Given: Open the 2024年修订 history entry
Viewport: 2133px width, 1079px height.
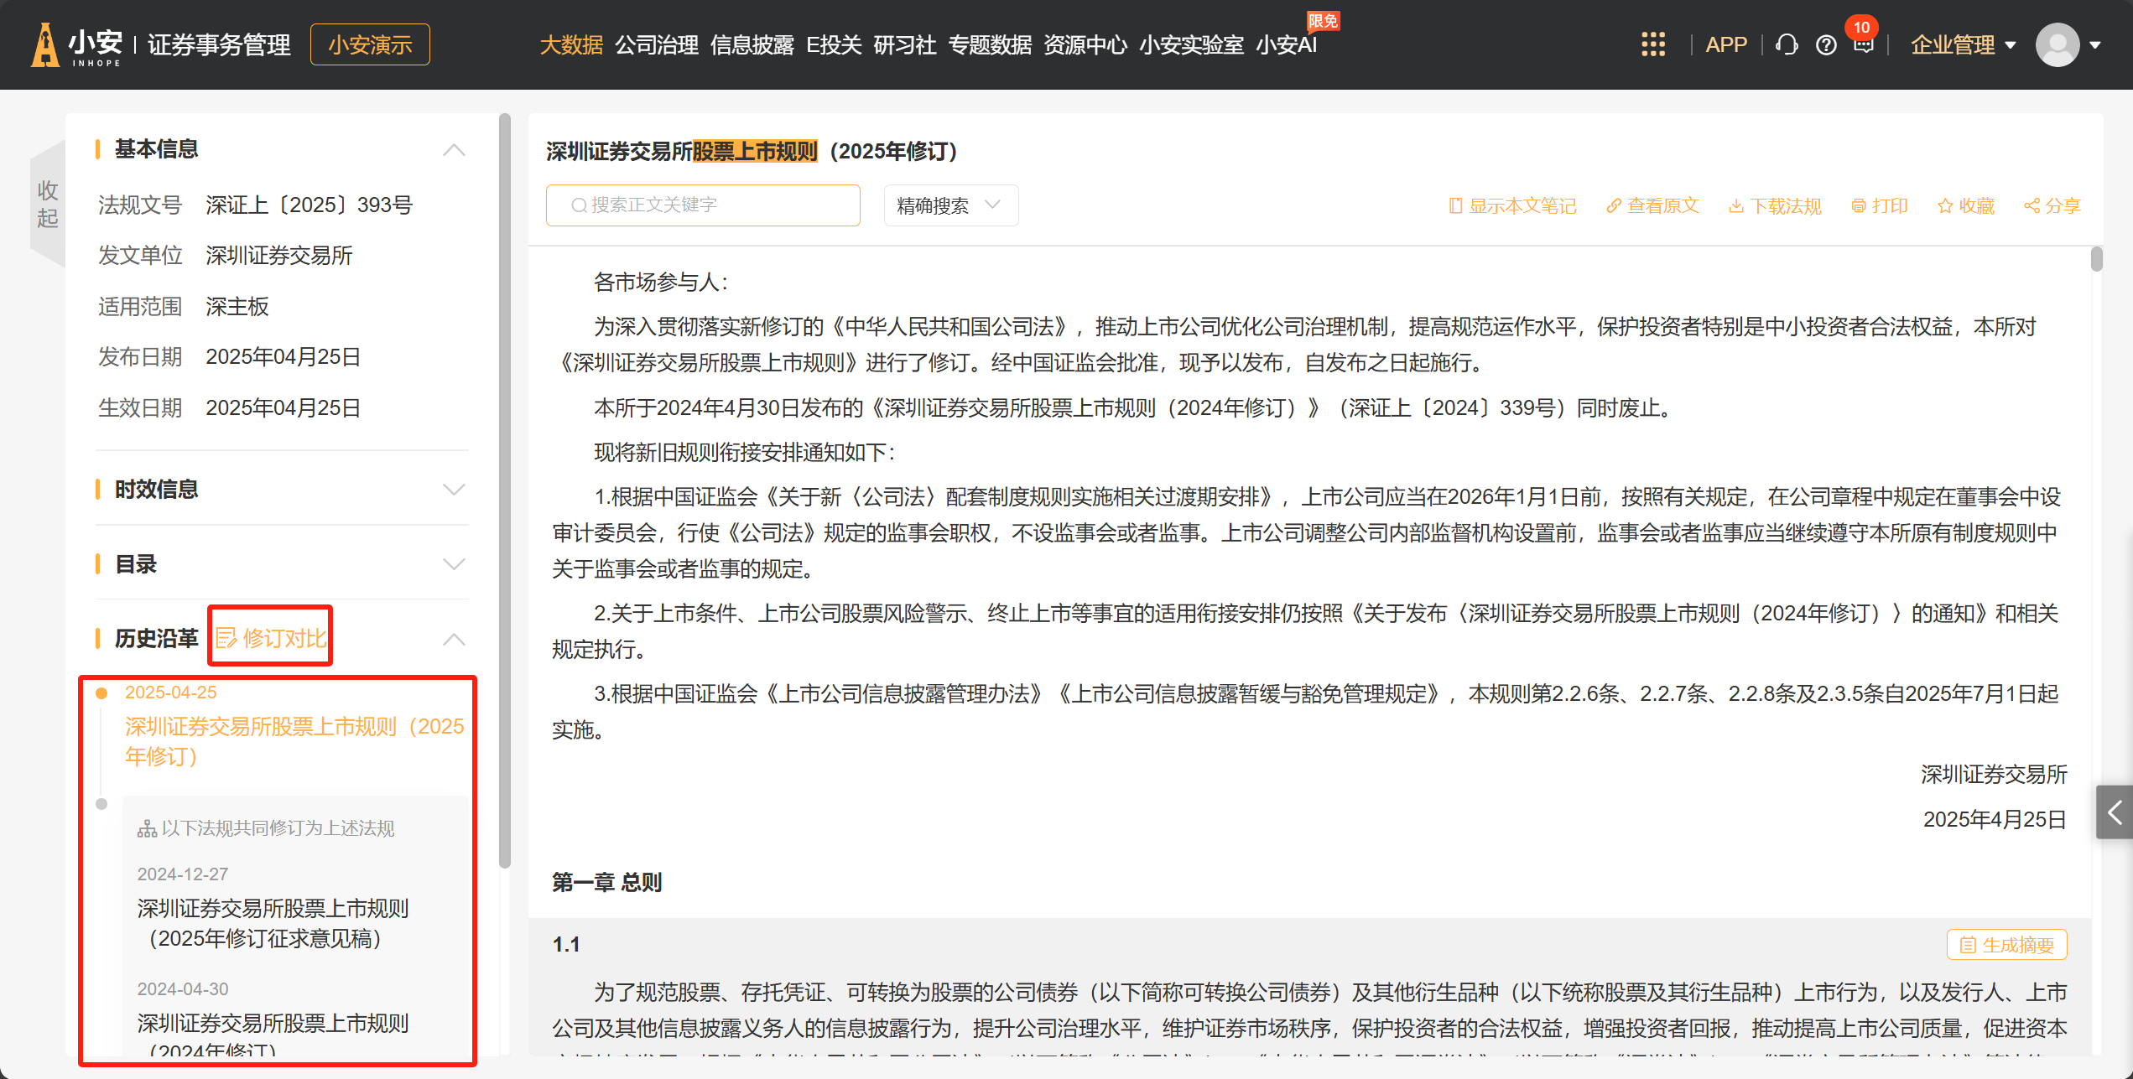Looking at the screenshot, I should [x=273, y=1036].
